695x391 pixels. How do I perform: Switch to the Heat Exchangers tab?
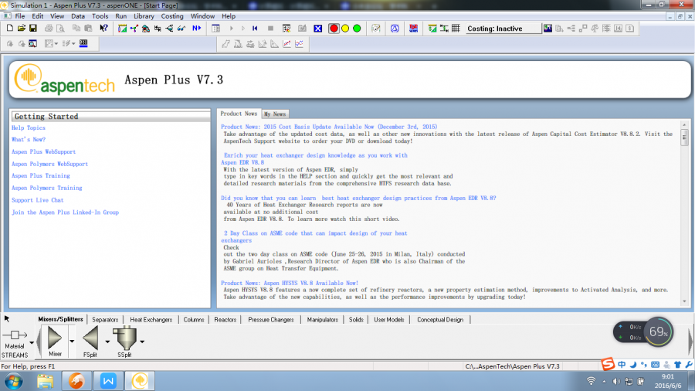pos(151,320)
